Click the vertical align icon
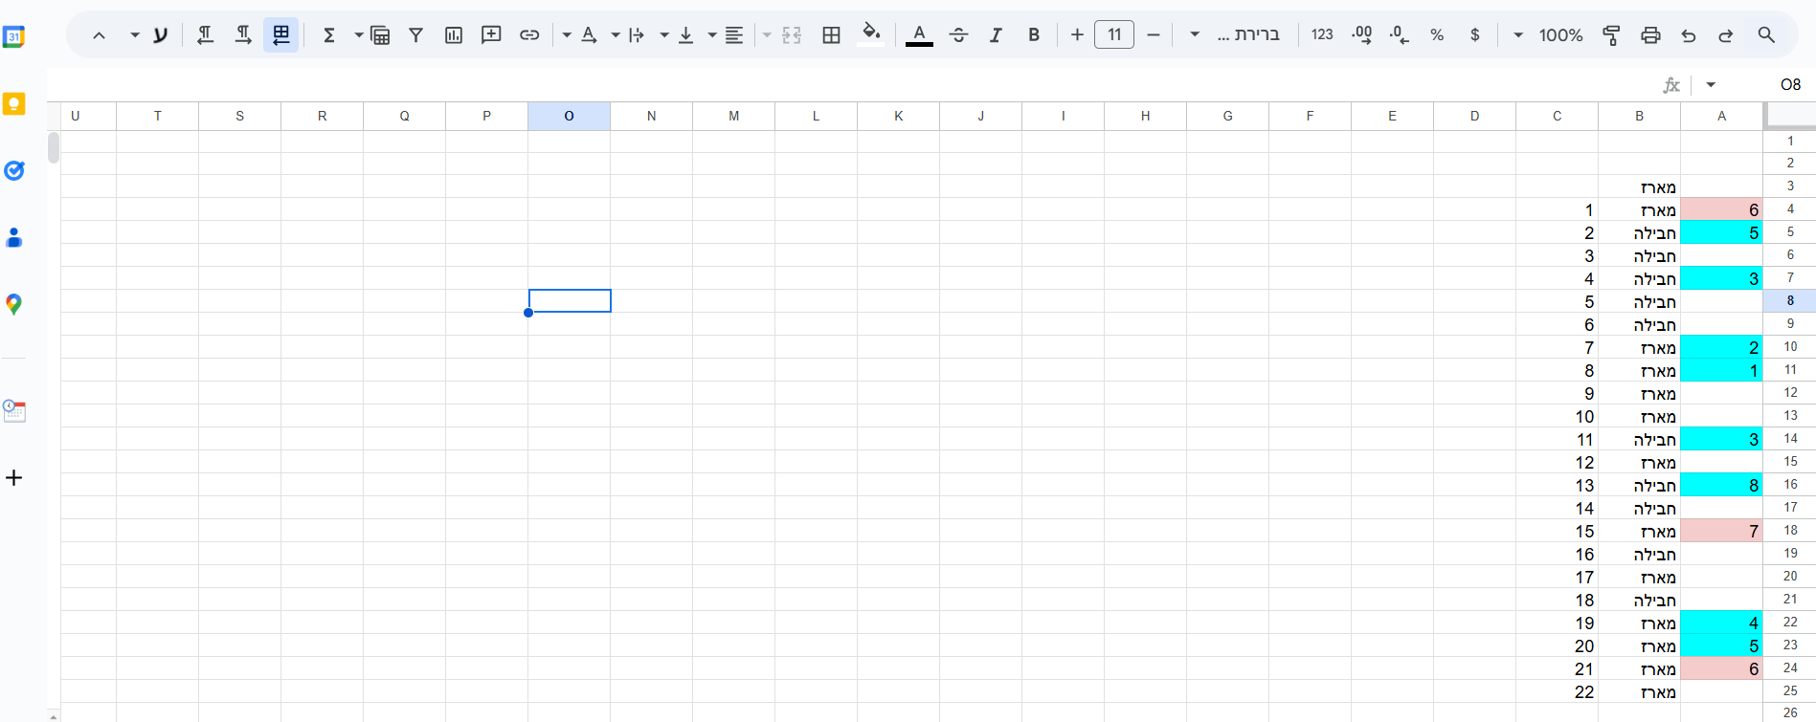Screen dimensions: 1816x722 click(686, 35)
